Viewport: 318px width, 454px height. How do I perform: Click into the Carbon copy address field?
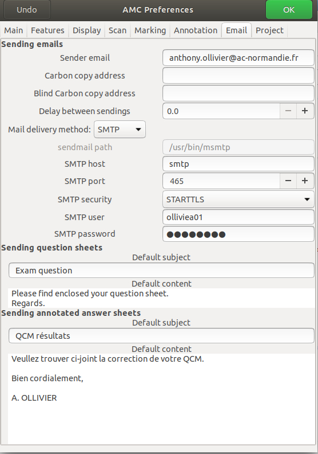click(238, 76)
